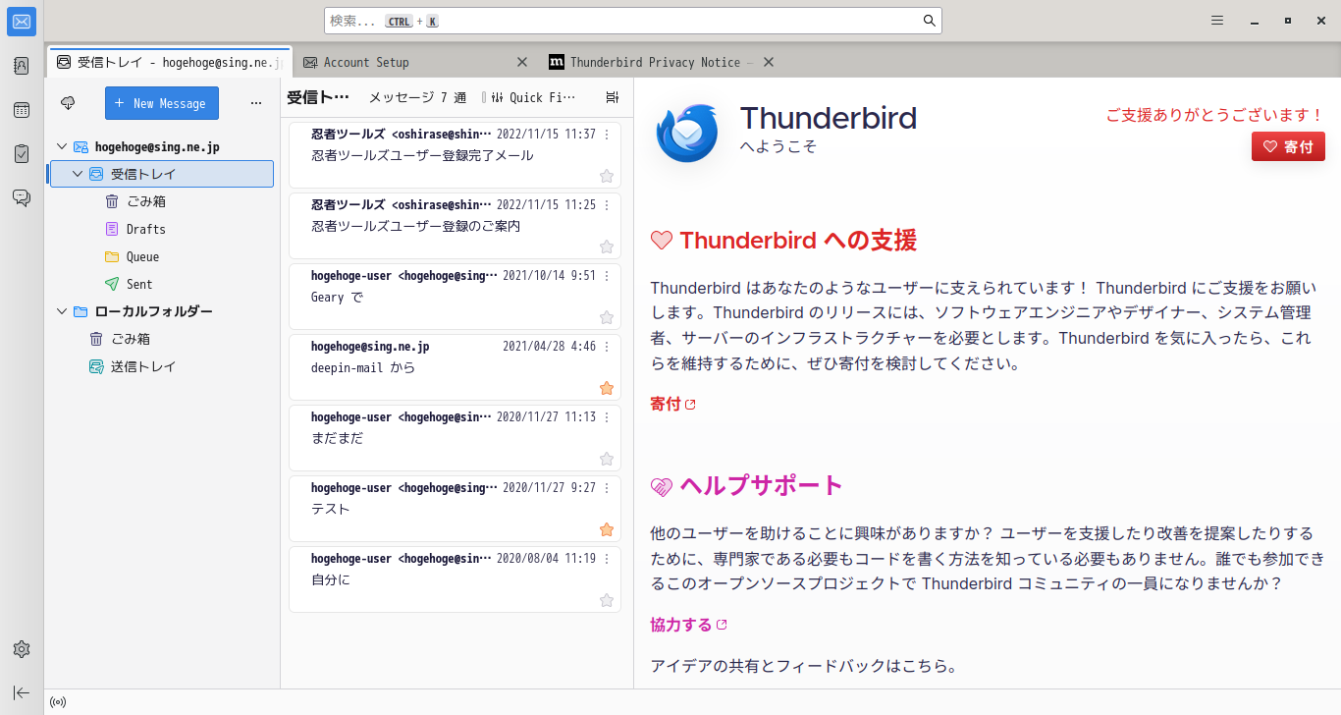Open Settings from the spaces toolbar
Viewport: 1341px width, 715px height.
pos(22,649)
